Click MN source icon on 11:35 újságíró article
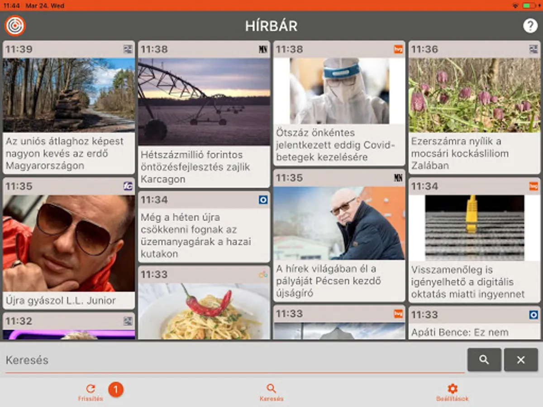Image resolution: width=543 pixels, height=407 pixels. tap(398, 178)
